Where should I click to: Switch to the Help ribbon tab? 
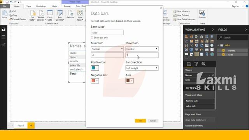(54, 6)
